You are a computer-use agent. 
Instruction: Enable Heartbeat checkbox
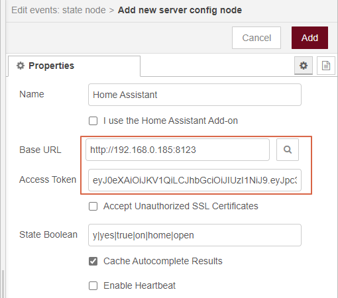coord(93,285)
